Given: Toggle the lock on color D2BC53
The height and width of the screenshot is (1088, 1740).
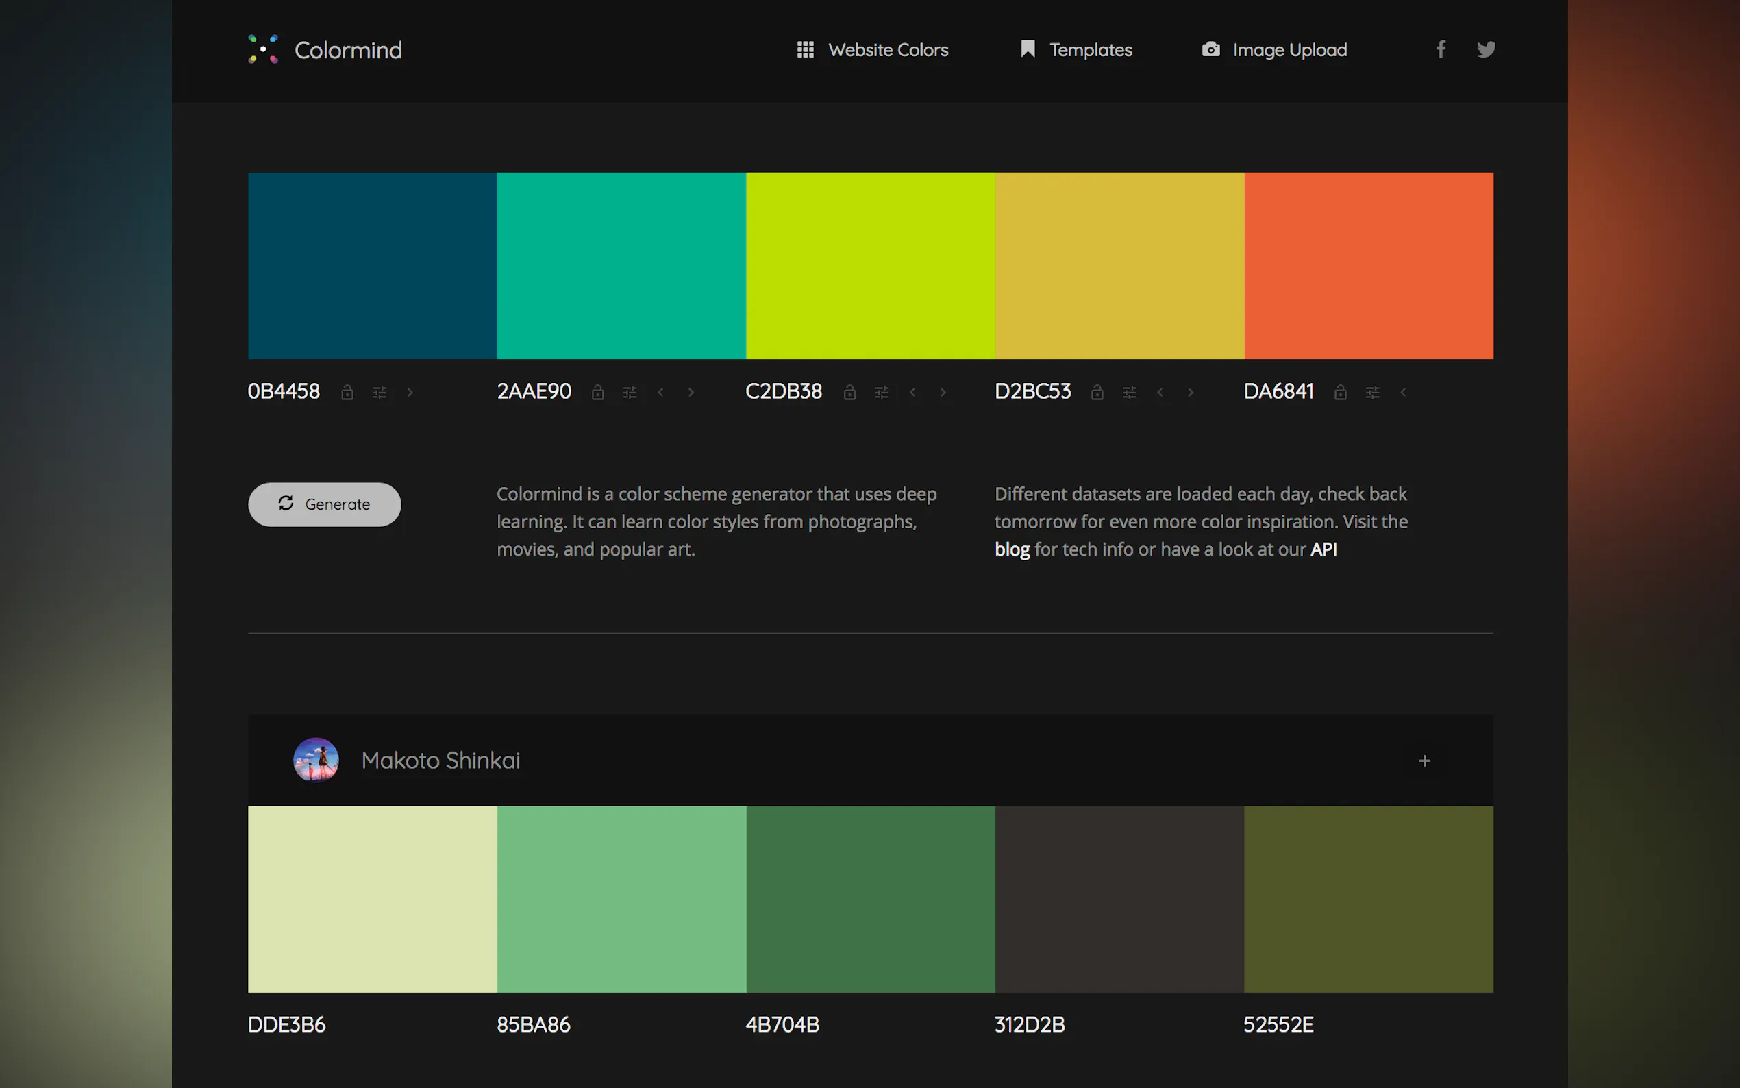Looking at the screenshot, I should click(x=1097, y=392).
